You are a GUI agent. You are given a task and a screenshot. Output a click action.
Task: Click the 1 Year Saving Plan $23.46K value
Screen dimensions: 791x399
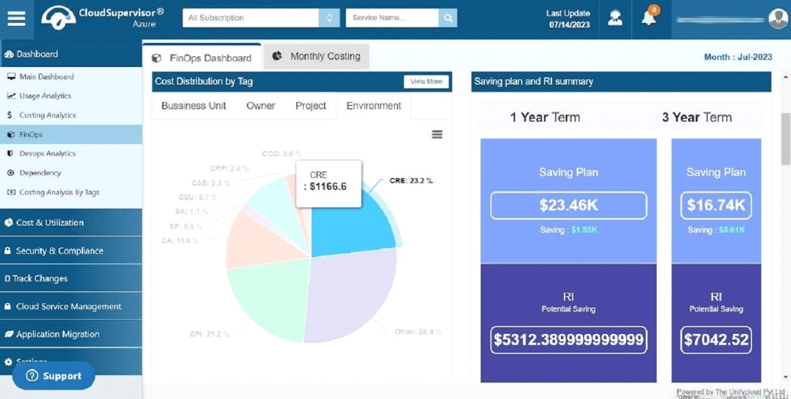pyautogui.click(x=569, y=206)
